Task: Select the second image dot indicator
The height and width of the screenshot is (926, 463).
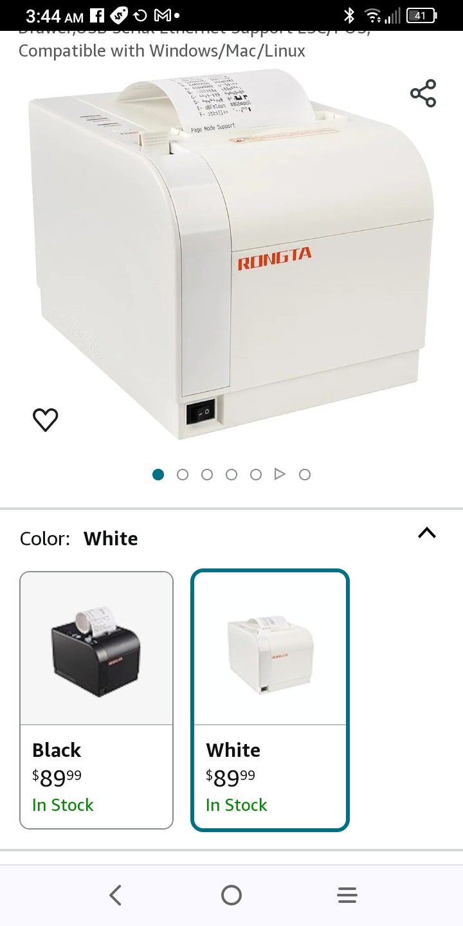Action: 183,475
